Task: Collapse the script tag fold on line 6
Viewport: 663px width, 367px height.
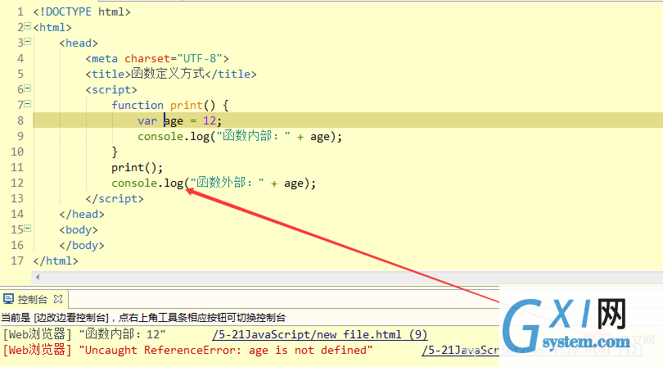Action: point(28,88)
